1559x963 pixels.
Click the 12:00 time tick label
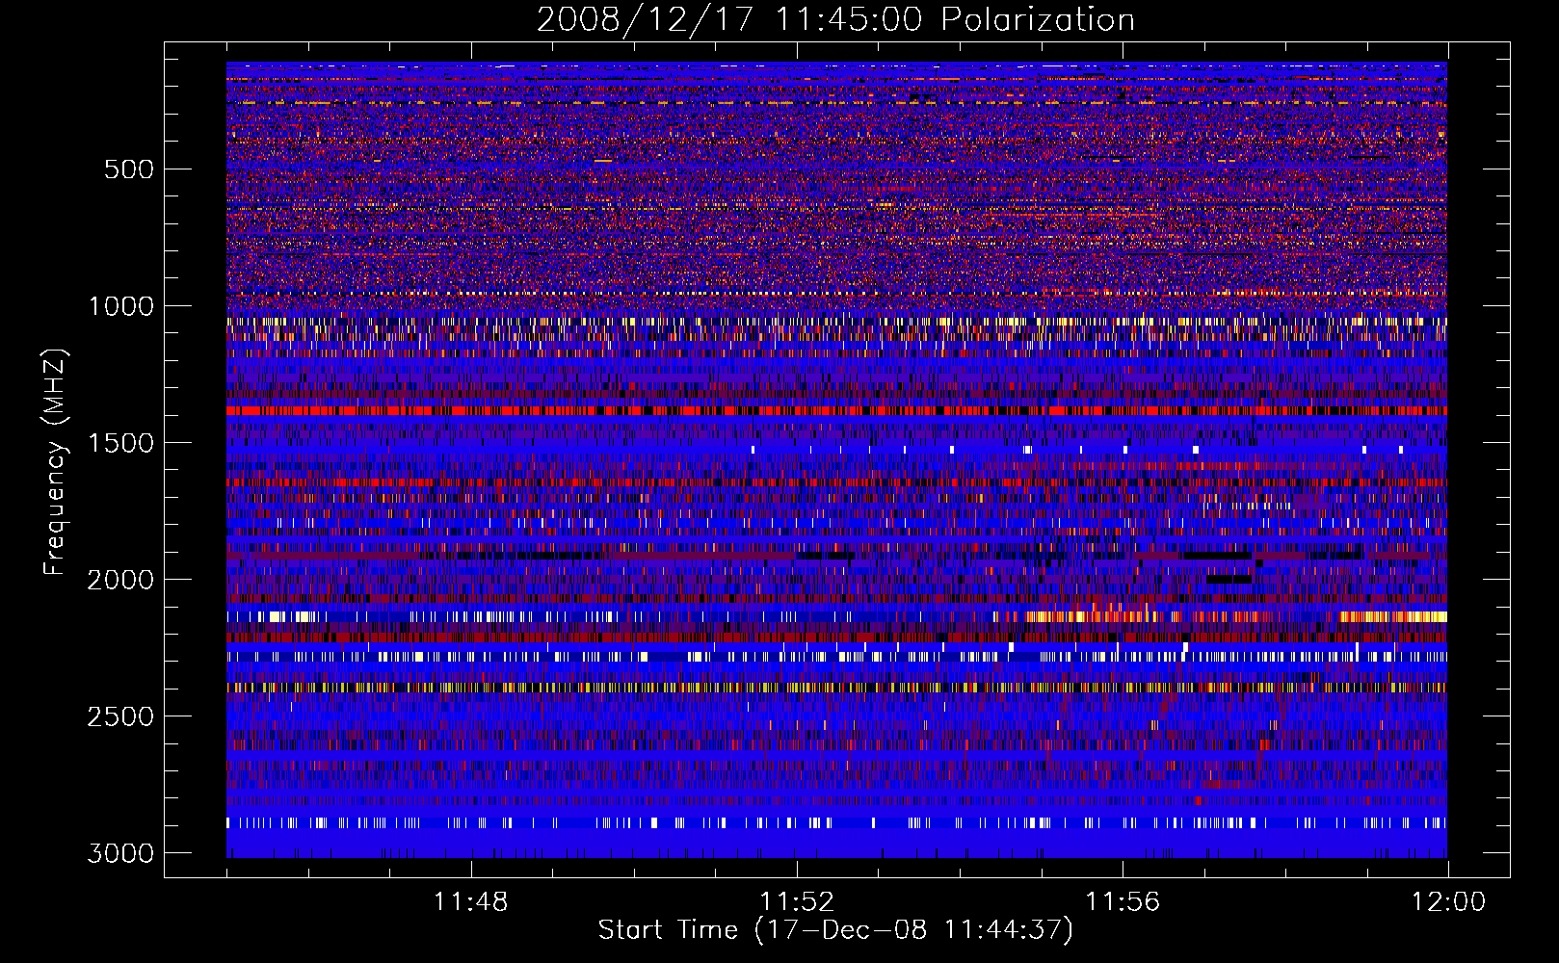1448,902
